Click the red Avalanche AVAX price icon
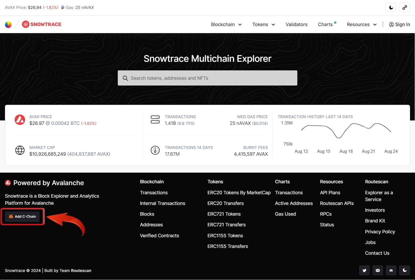The image size is (415, 280). [x=20, y=120]
